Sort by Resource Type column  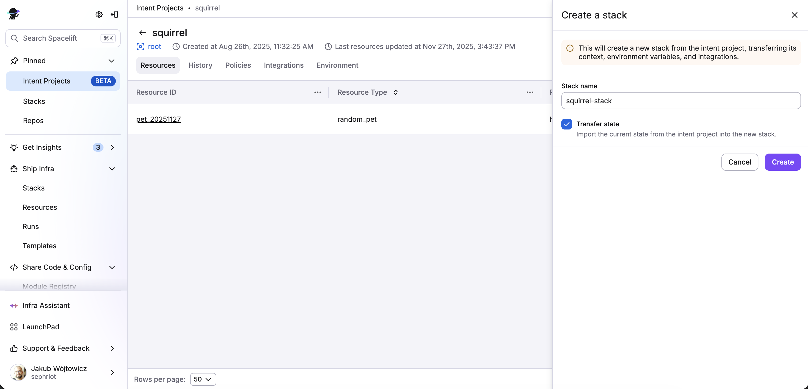coord(395,92)
